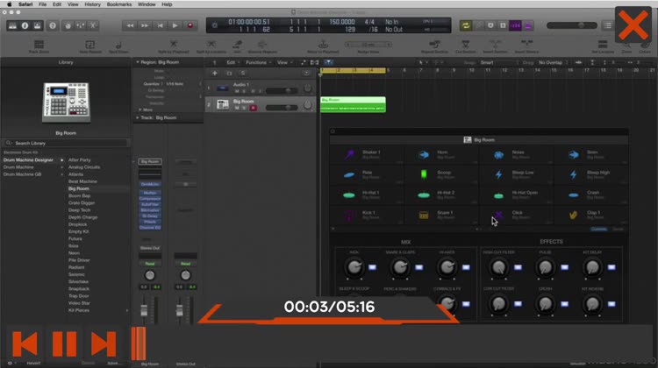658x368 pixels.
Task: Open the History menu
Action: [x=92, y=4]
